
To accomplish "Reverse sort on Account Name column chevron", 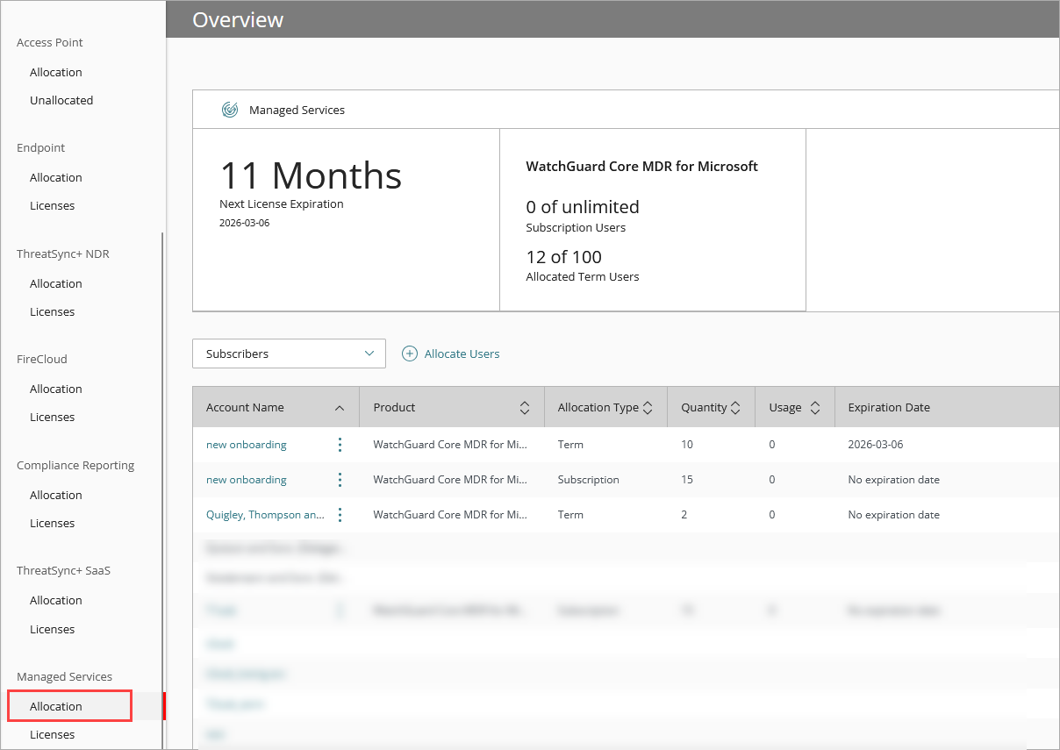I will click(339, 407).
